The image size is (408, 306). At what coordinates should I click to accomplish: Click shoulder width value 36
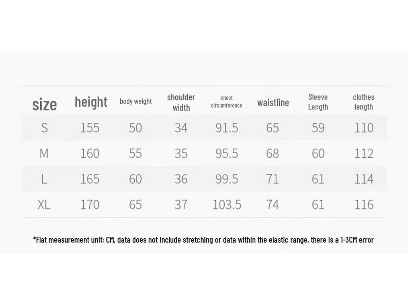coord(181,179)
